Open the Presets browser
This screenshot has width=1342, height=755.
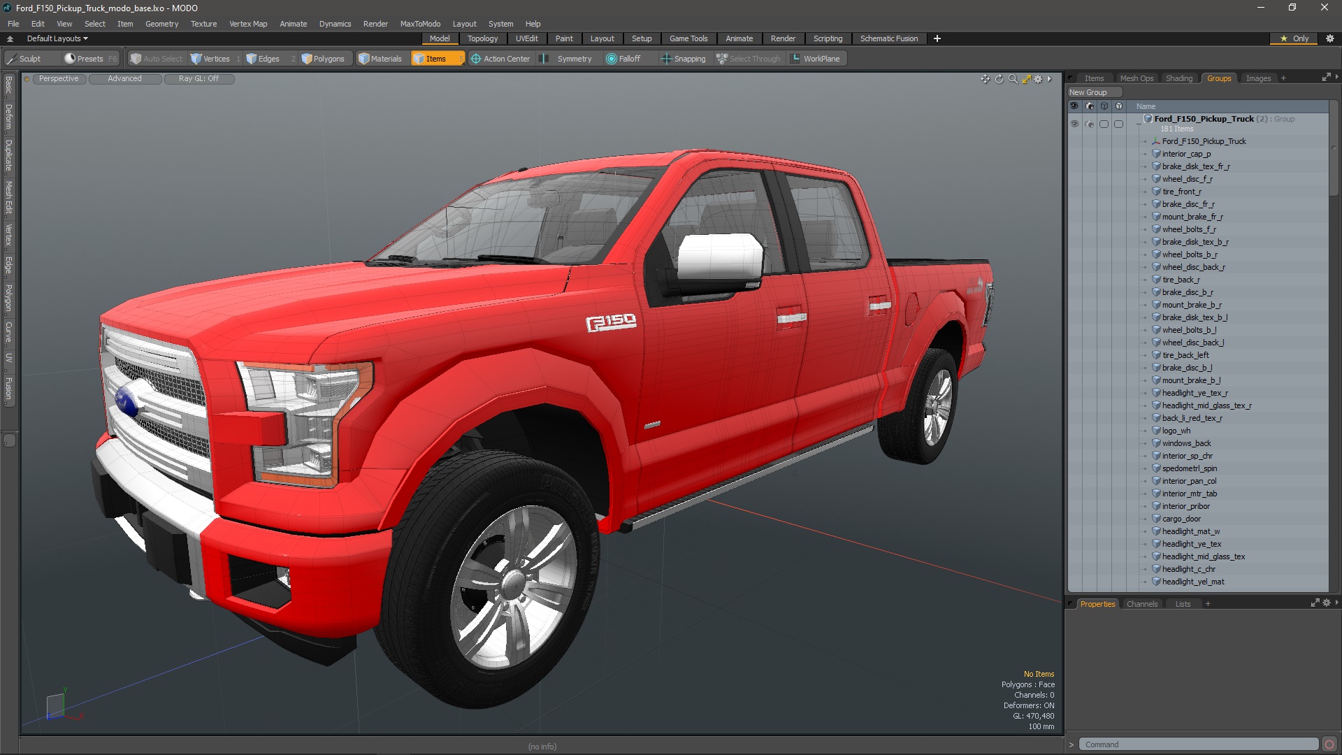pyautogui.click(x=84, y=59)
